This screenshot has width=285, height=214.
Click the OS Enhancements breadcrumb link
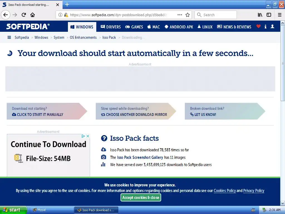pyautogui.click(x=83, y=38)
